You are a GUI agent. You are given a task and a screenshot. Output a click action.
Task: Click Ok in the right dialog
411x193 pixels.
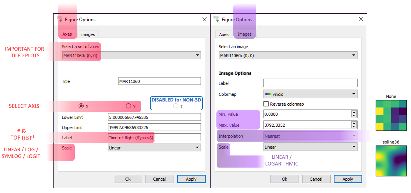click(285, 179)
